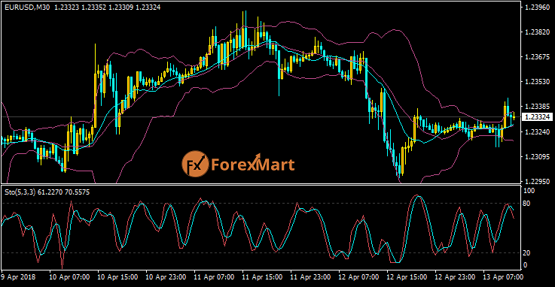Select the 1.23675 price scale value
Viewport: 555px width, 287px height.
pyautogui.click(x=537, y=56)
